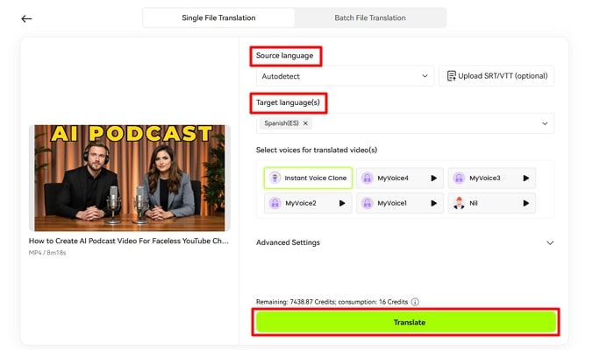Play the MyVoice1 voice preview

click(433, 203)
